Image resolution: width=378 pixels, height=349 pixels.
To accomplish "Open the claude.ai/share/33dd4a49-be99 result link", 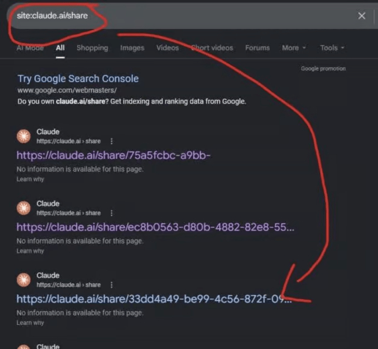I will [x=154, y=299].
